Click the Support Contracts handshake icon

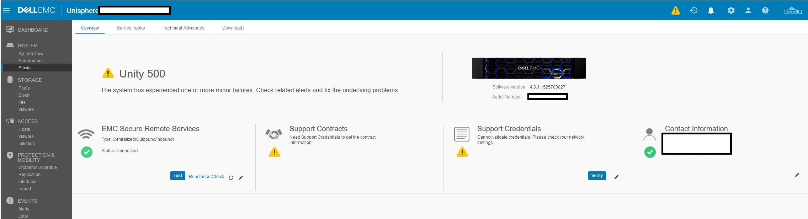[274, 134]
